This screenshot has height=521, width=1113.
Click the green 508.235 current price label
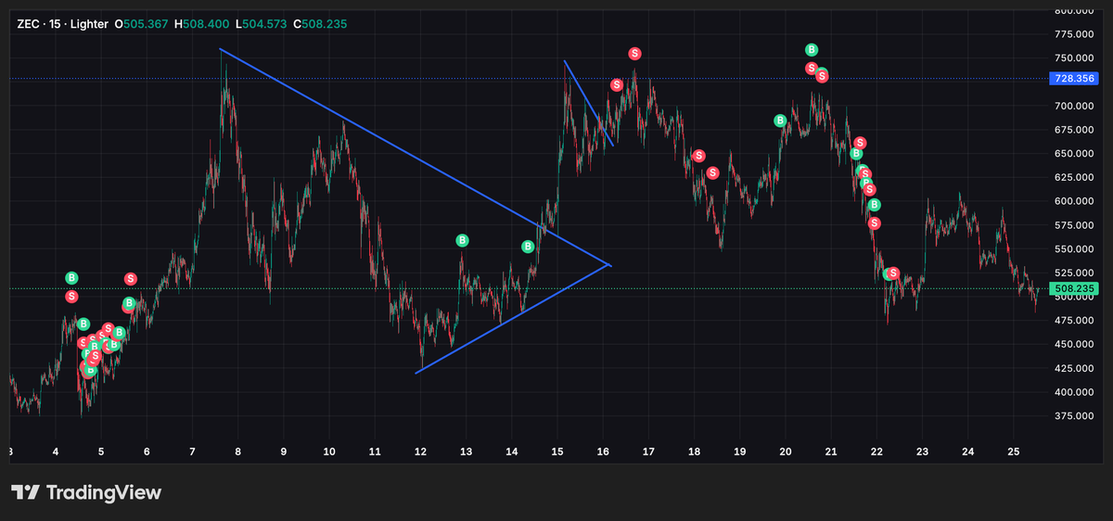point(1074,289)
